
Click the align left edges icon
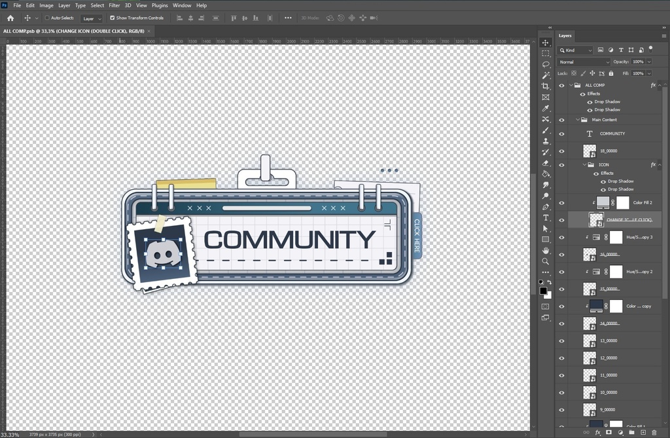[179, 18]
